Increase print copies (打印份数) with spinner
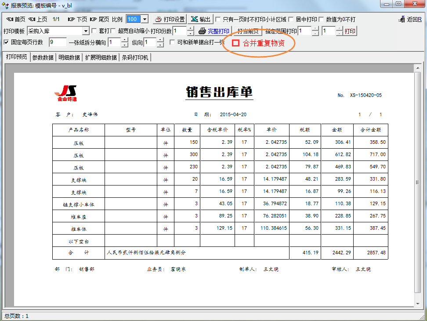 tap(190, 29)
